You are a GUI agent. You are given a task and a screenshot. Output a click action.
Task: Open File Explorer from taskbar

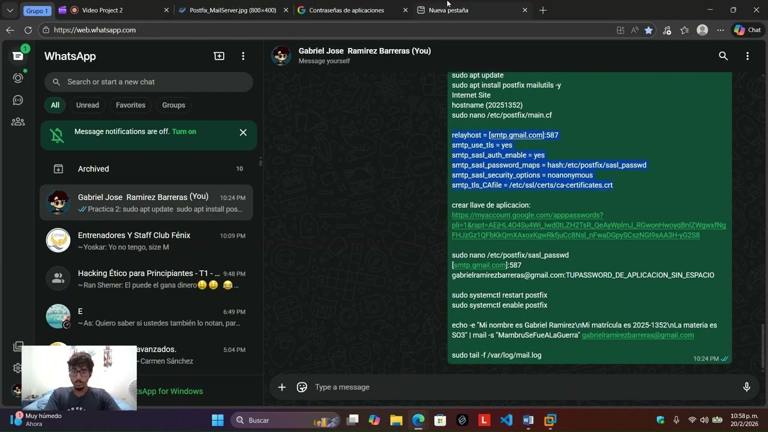(396, 420)
